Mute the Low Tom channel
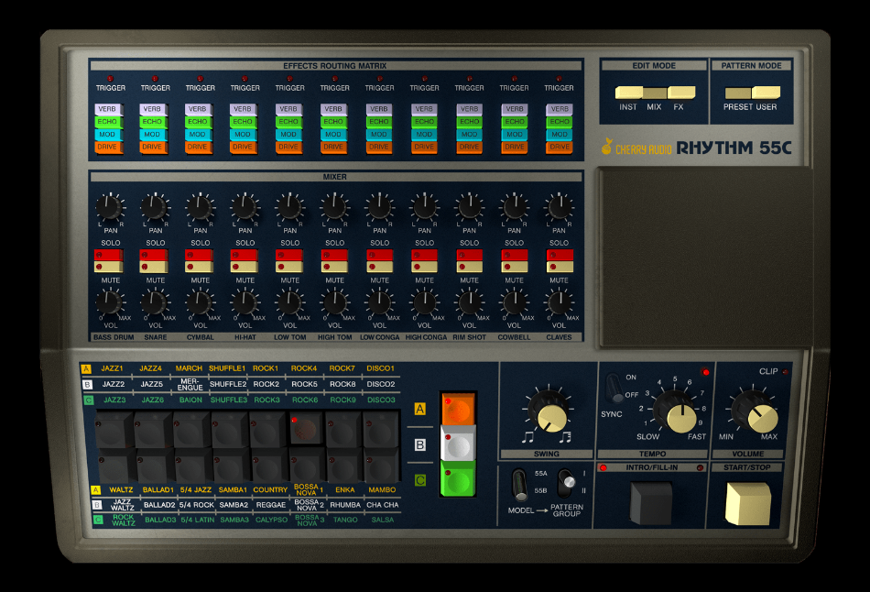Screen dimensions: 870x592 coord(289,267)
